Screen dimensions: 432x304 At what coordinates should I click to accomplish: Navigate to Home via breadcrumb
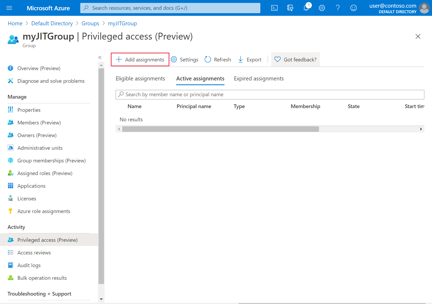point(15,23)
